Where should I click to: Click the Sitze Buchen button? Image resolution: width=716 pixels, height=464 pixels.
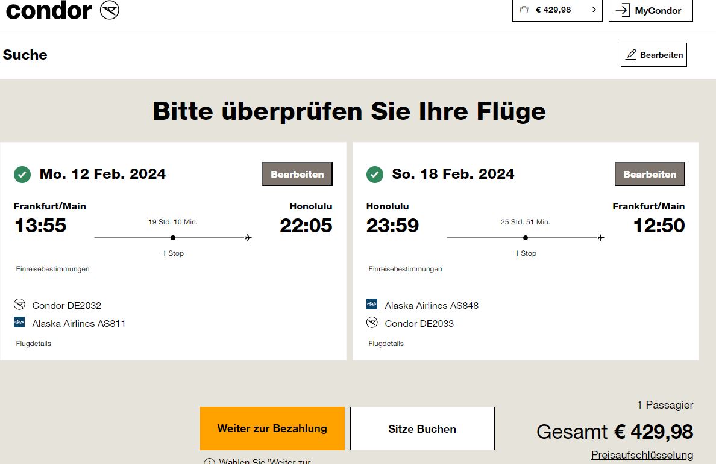pos(422,428)
